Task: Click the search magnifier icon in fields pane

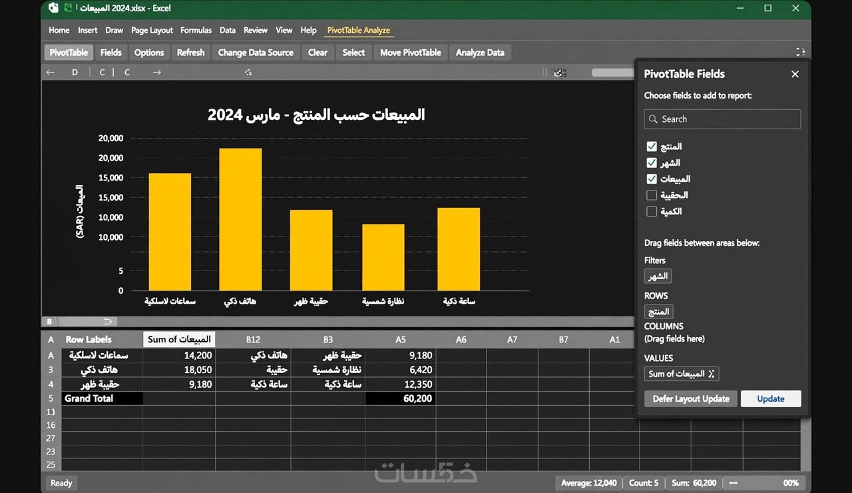Action: point(653,119)
